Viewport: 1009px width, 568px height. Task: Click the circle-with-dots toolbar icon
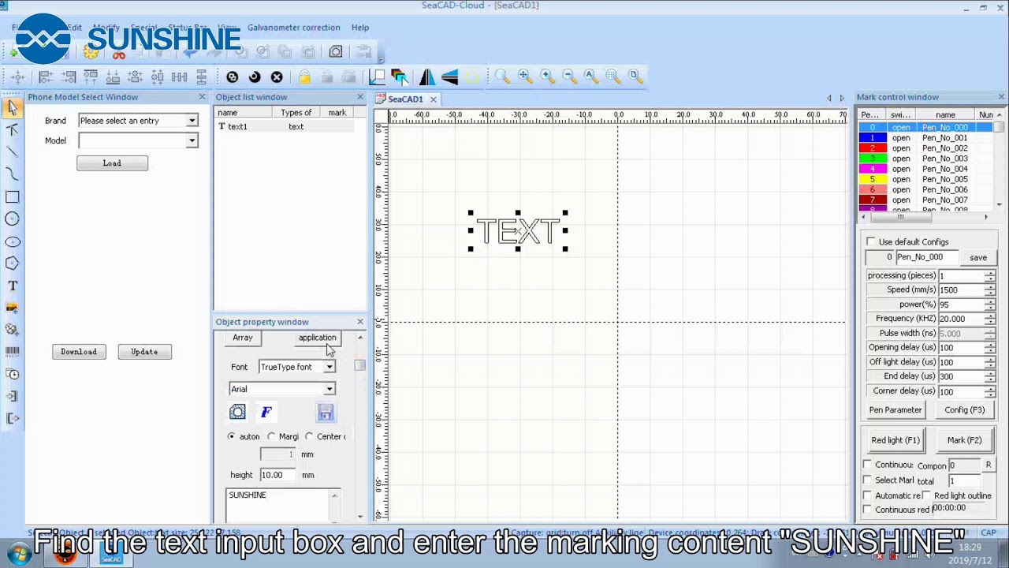233,77
